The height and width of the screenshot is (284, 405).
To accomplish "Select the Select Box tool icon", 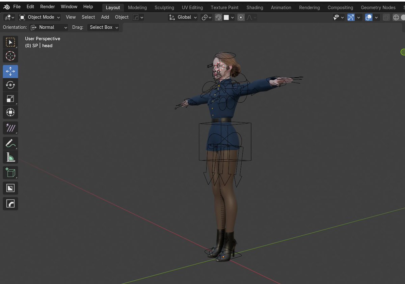I will point(10,42).
